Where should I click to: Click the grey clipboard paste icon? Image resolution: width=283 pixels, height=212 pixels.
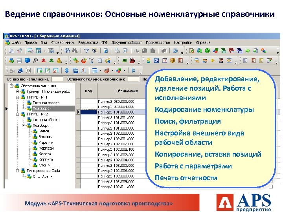[153, 51]
